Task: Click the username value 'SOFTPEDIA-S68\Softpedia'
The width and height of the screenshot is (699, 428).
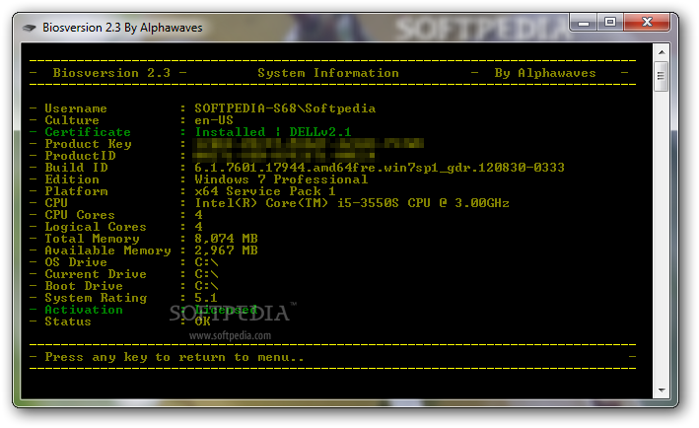Action: 285,108
